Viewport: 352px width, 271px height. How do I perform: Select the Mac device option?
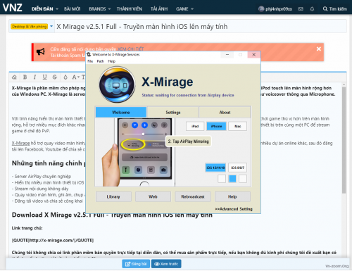tap(238, 126)
